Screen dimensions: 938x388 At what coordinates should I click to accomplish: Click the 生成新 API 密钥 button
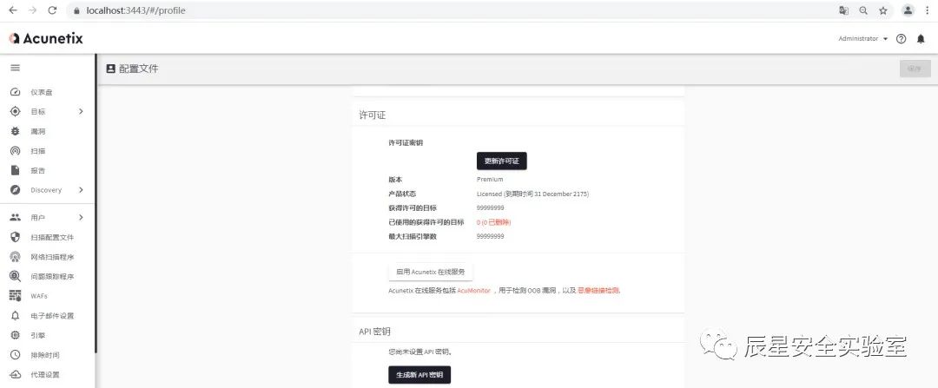[x=419, y=375]
